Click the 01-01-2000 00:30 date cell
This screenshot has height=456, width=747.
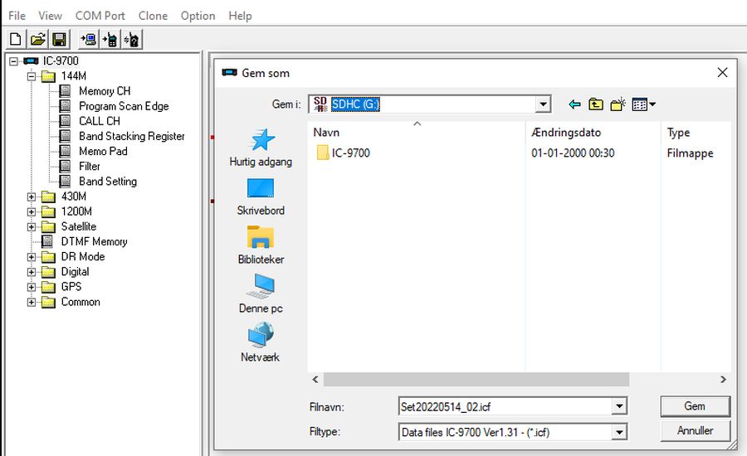[573, 153]
